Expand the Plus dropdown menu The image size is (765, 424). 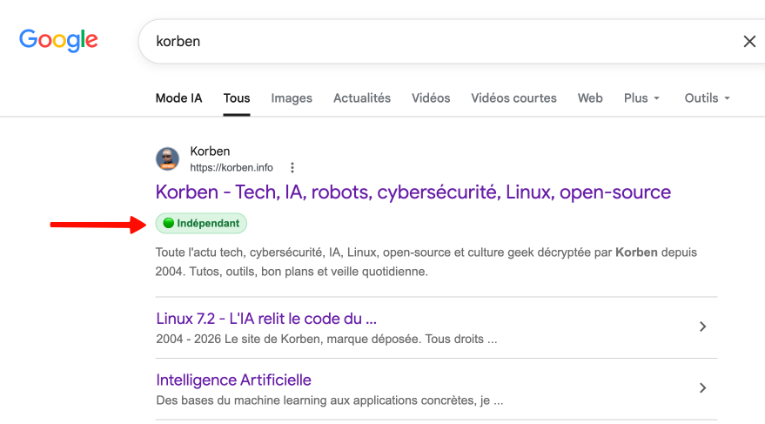point(641,98)
